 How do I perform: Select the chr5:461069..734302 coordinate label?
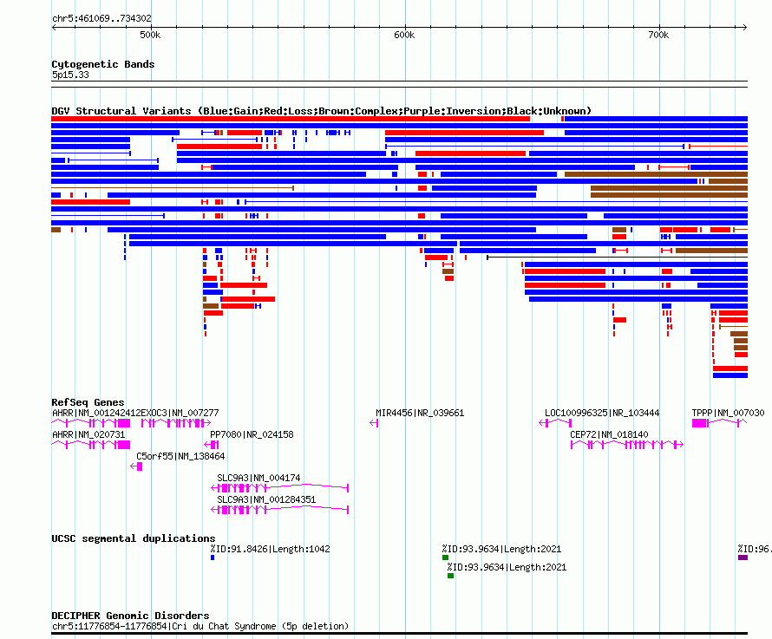pos(101,18)
